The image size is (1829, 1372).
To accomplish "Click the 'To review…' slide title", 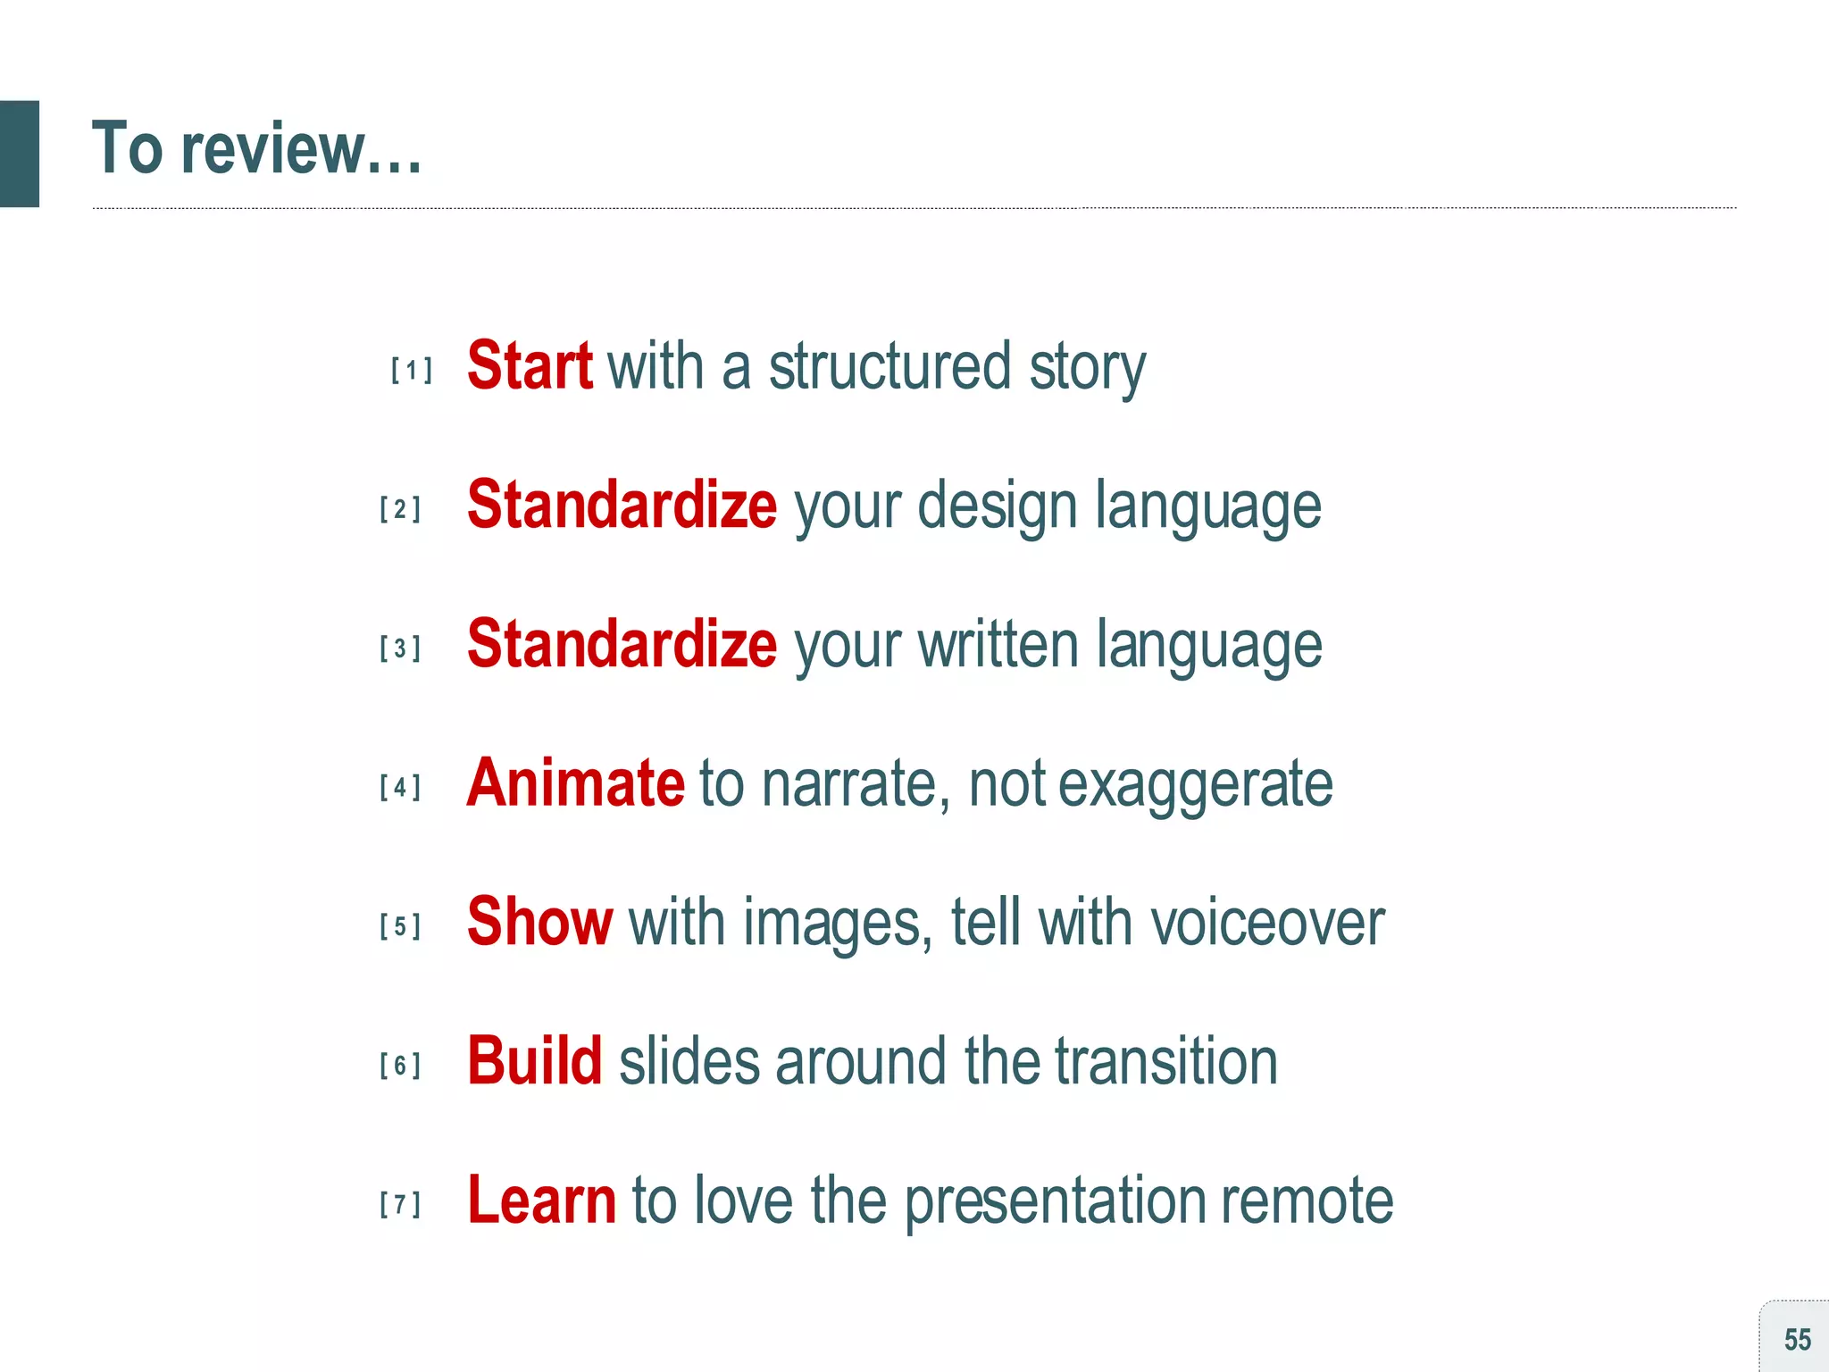I will point(257,149).
